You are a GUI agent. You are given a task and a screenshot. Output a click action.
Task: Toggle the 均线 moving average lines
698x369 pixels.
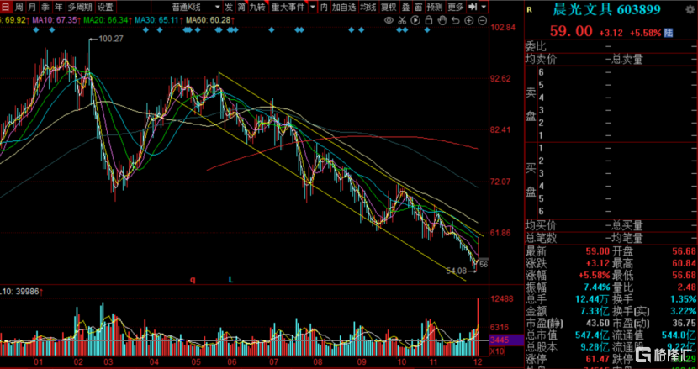[x=368, y=7]
